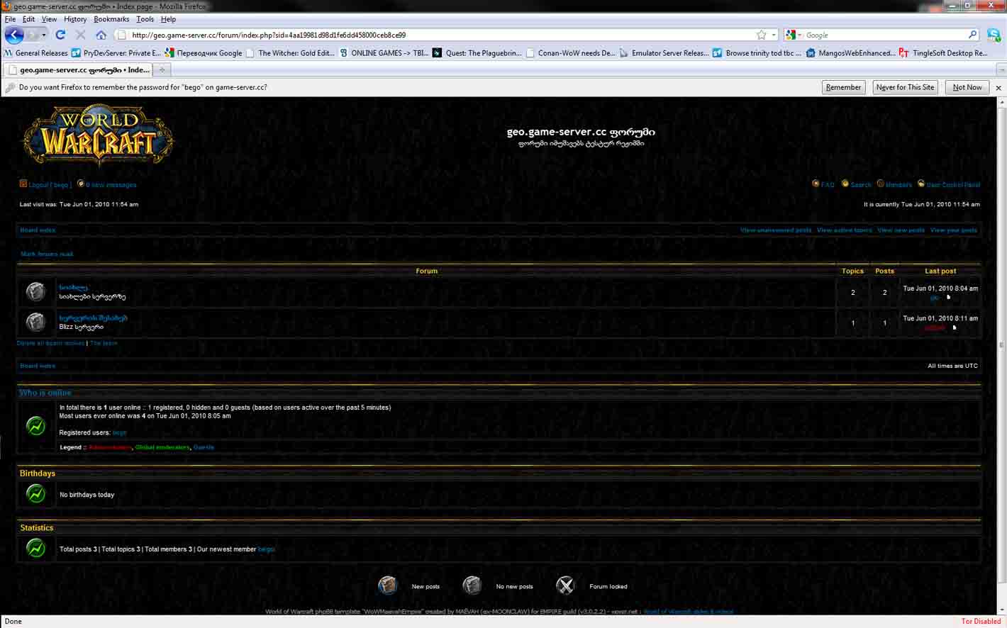The width and height of the screenshot is (1007, 628).
Task: Open the Emulator Server Releas bookmark
Action: (664, 53)
